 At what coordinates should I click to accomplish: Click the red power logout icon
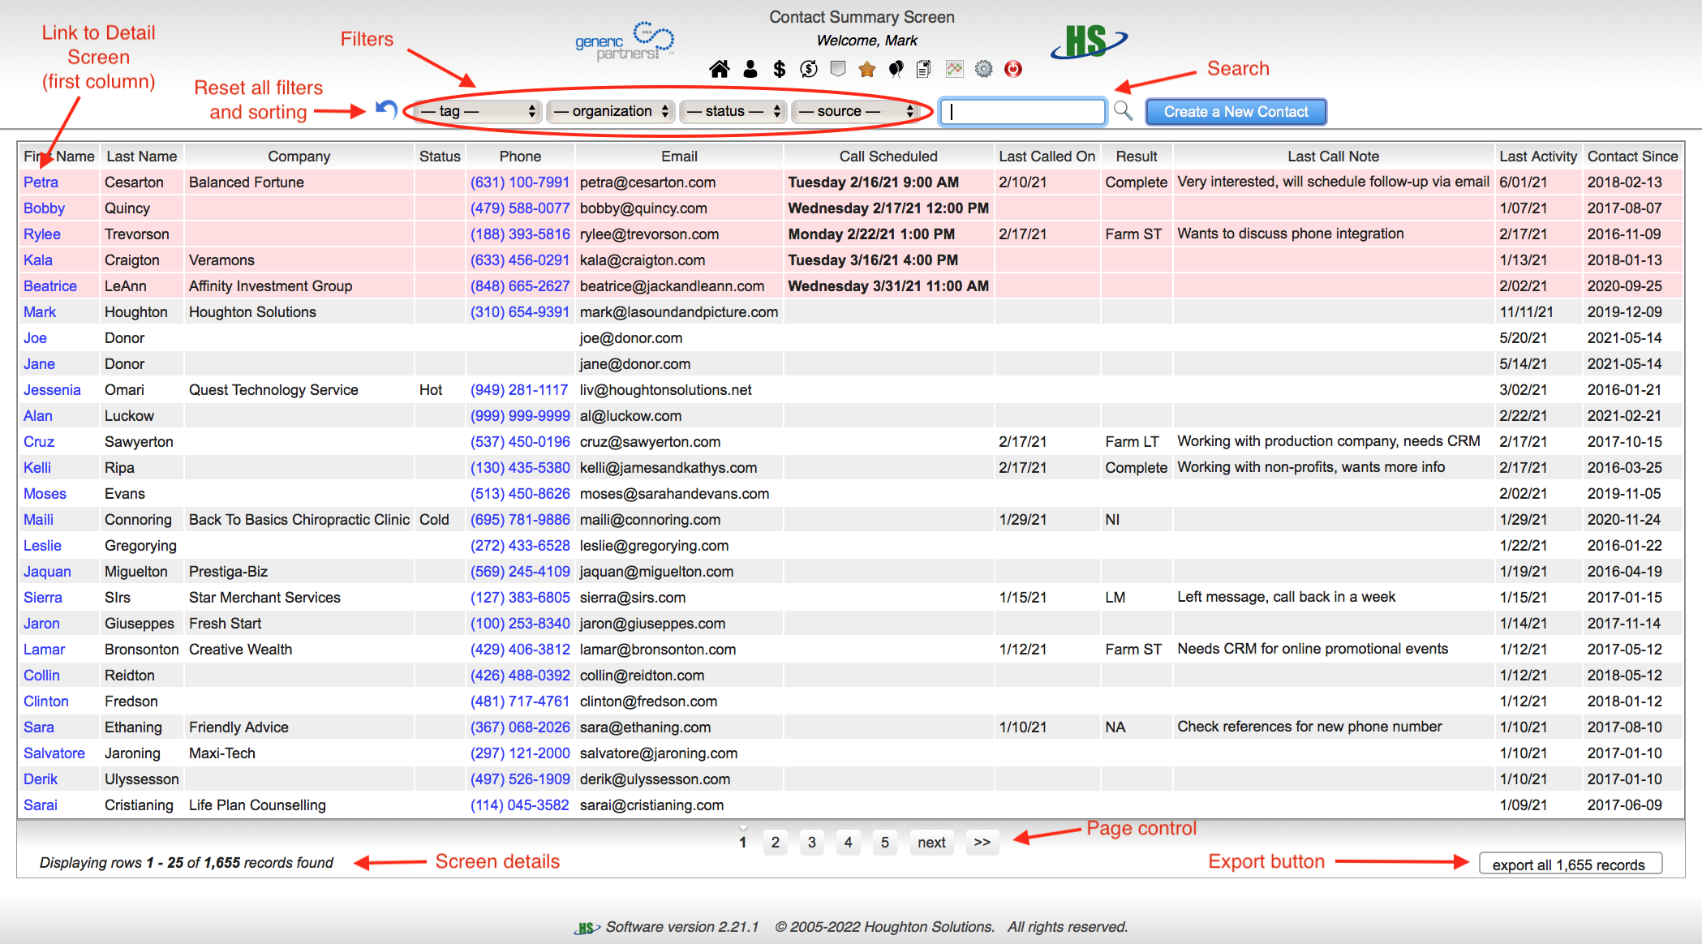tap(1012, 69)
